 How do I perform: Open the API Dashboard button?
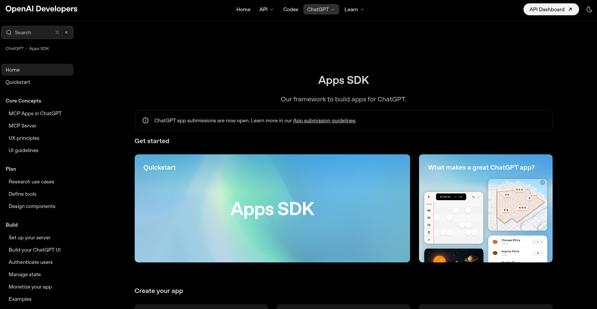pos(551,9)
